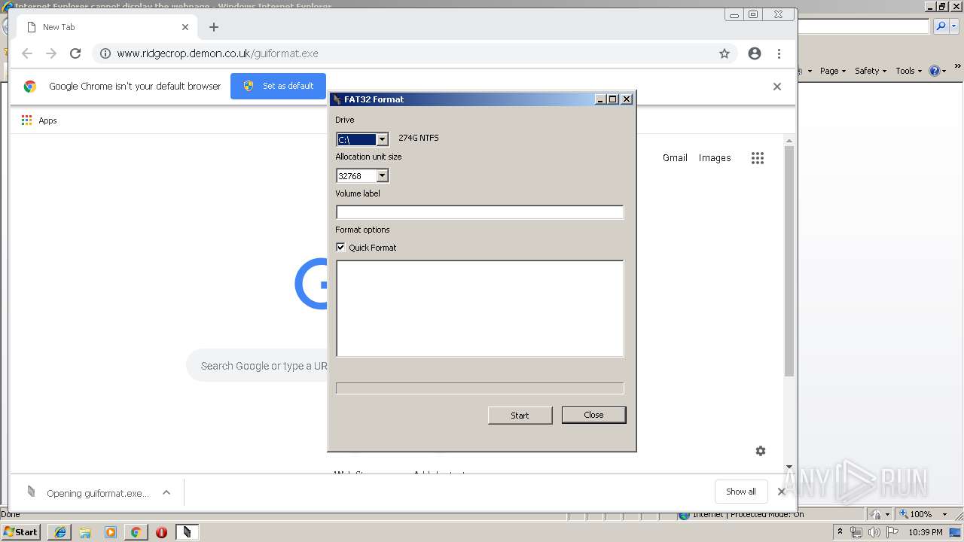Dismiss the default browser infobar
The width and height of the screenshot is (964, 542).
pyautogui.click(x=777, y=87)
